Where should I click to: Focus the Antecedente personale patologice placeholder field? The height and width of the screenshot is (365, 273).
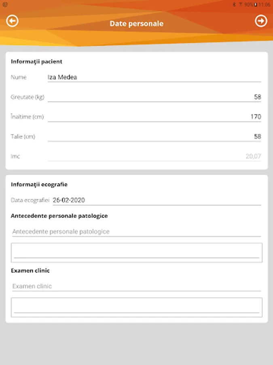[136, 232]
